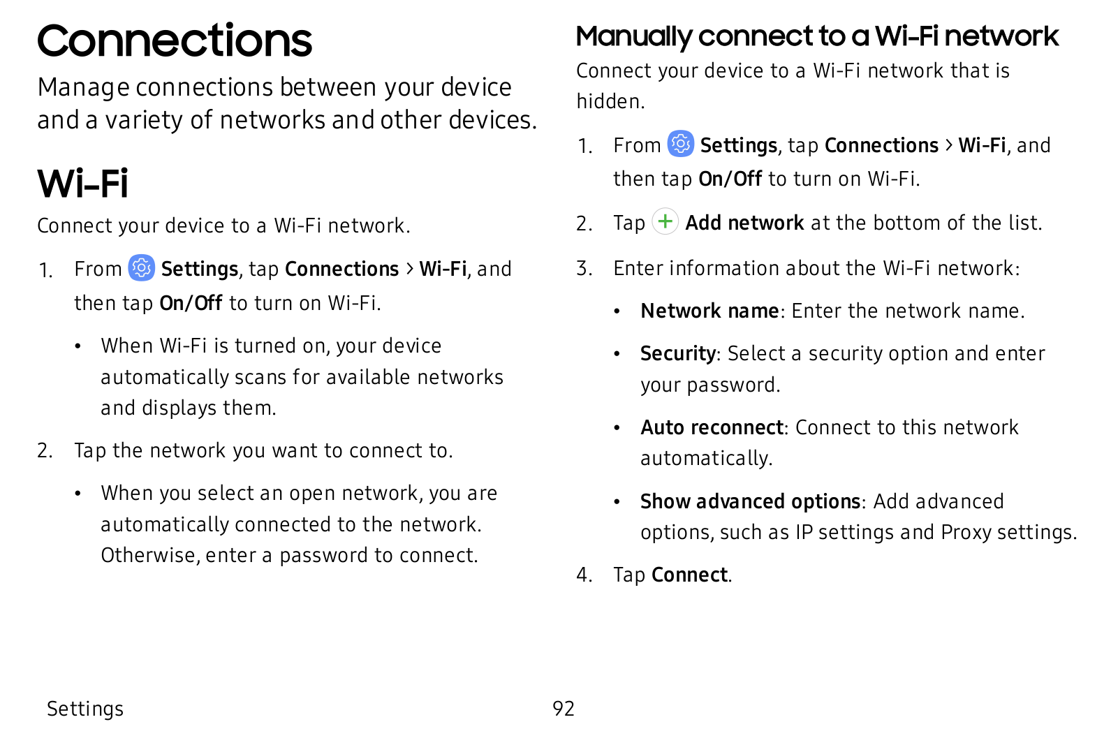This screenshot has width=1118, height=745.
Task: Click the Auto reconnect bullet label
Action: point(712,427)
